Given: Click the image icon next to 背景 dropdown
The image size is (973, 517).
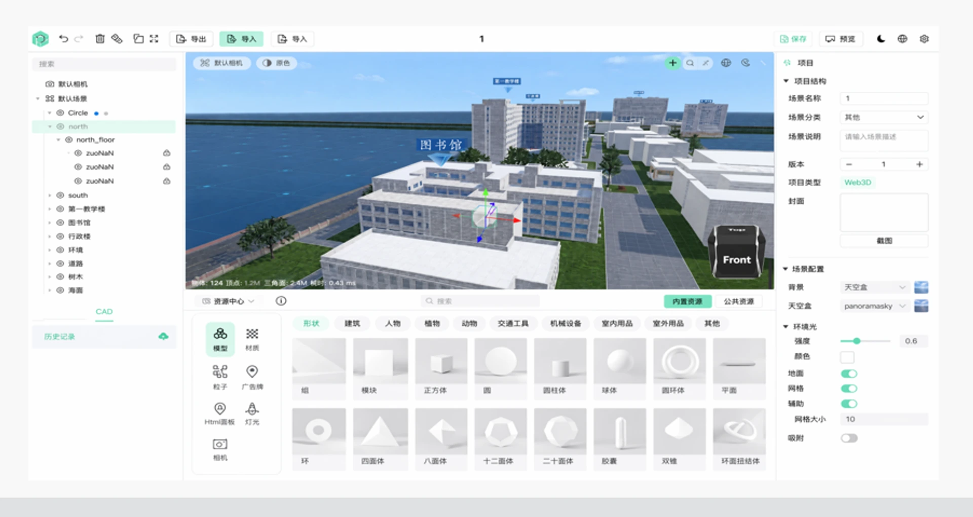Looking at the screenshot, I should 921,287.
